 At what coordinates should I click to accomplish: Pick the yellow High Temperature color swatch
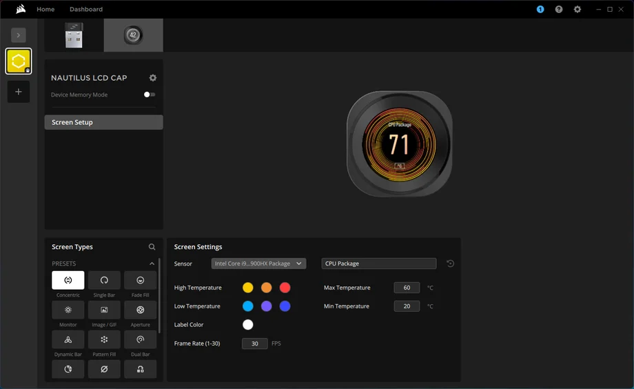click(x=248, y=288)
